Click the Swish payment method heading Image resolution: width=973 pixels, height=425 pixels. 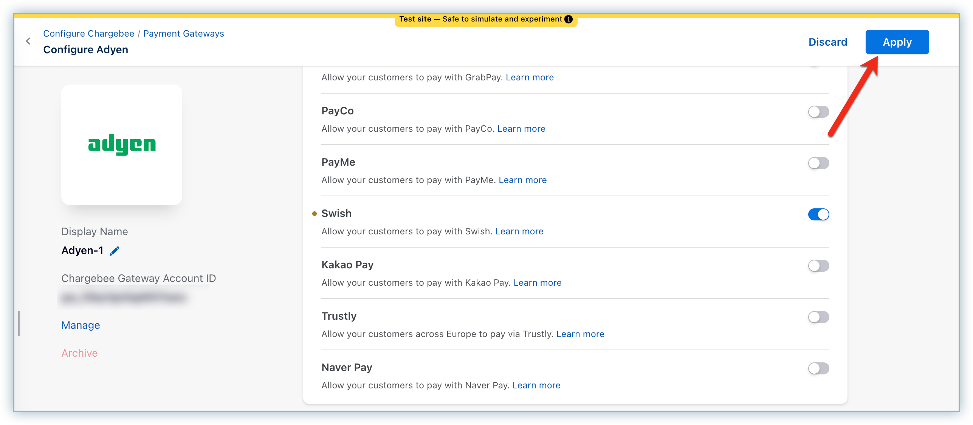[336, 214]
